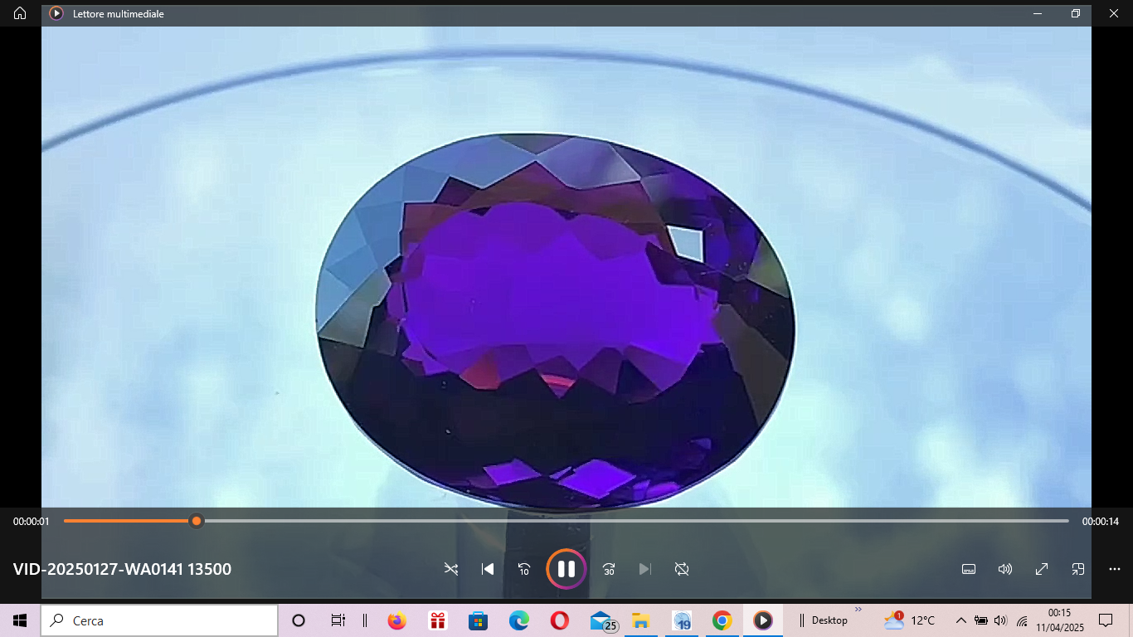This screenshot has width=1133, height=637.
Task: Skip back 10 seconds
Action: point(524,569)
